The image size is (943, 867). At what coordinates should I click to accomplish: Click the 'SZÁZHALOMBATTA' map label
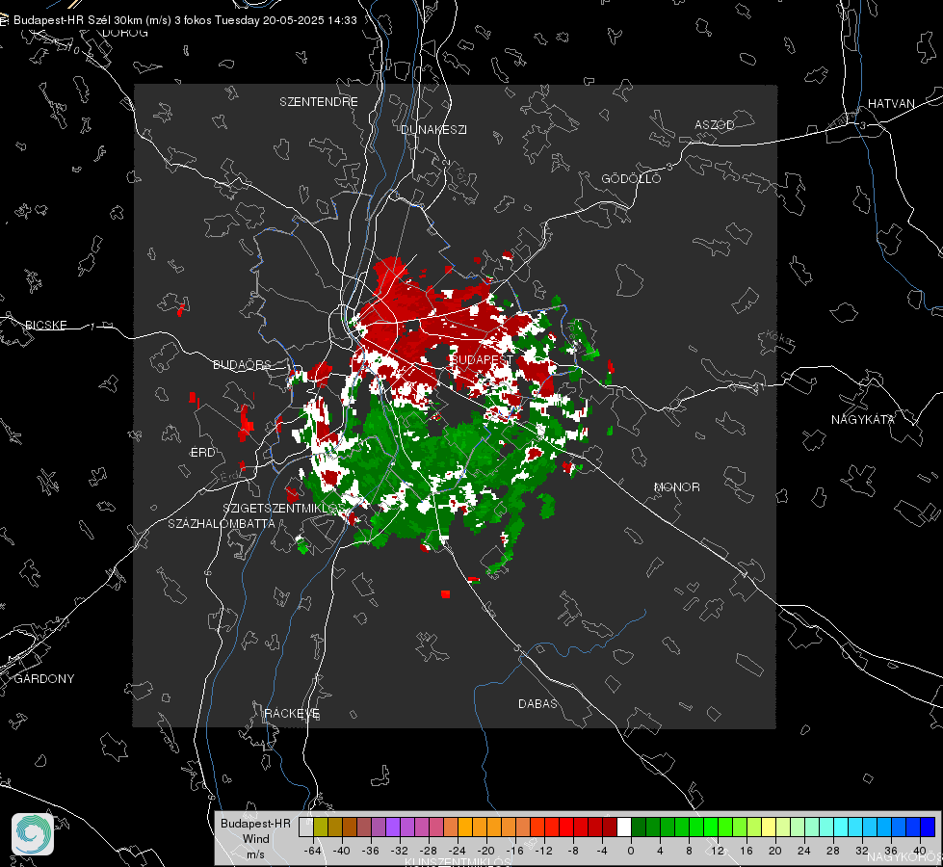click(x=222, y=523)
